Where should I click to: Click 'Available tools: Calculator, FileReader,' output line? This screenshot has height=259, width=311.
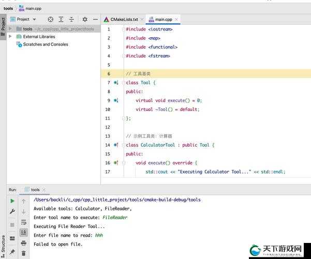tap(82, 209)
